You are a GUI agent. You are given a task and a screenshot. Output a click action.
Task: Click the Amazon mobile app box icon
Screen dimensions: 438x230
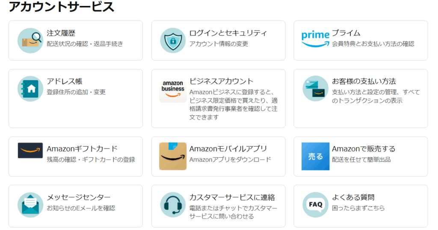(x=173, y=156)
